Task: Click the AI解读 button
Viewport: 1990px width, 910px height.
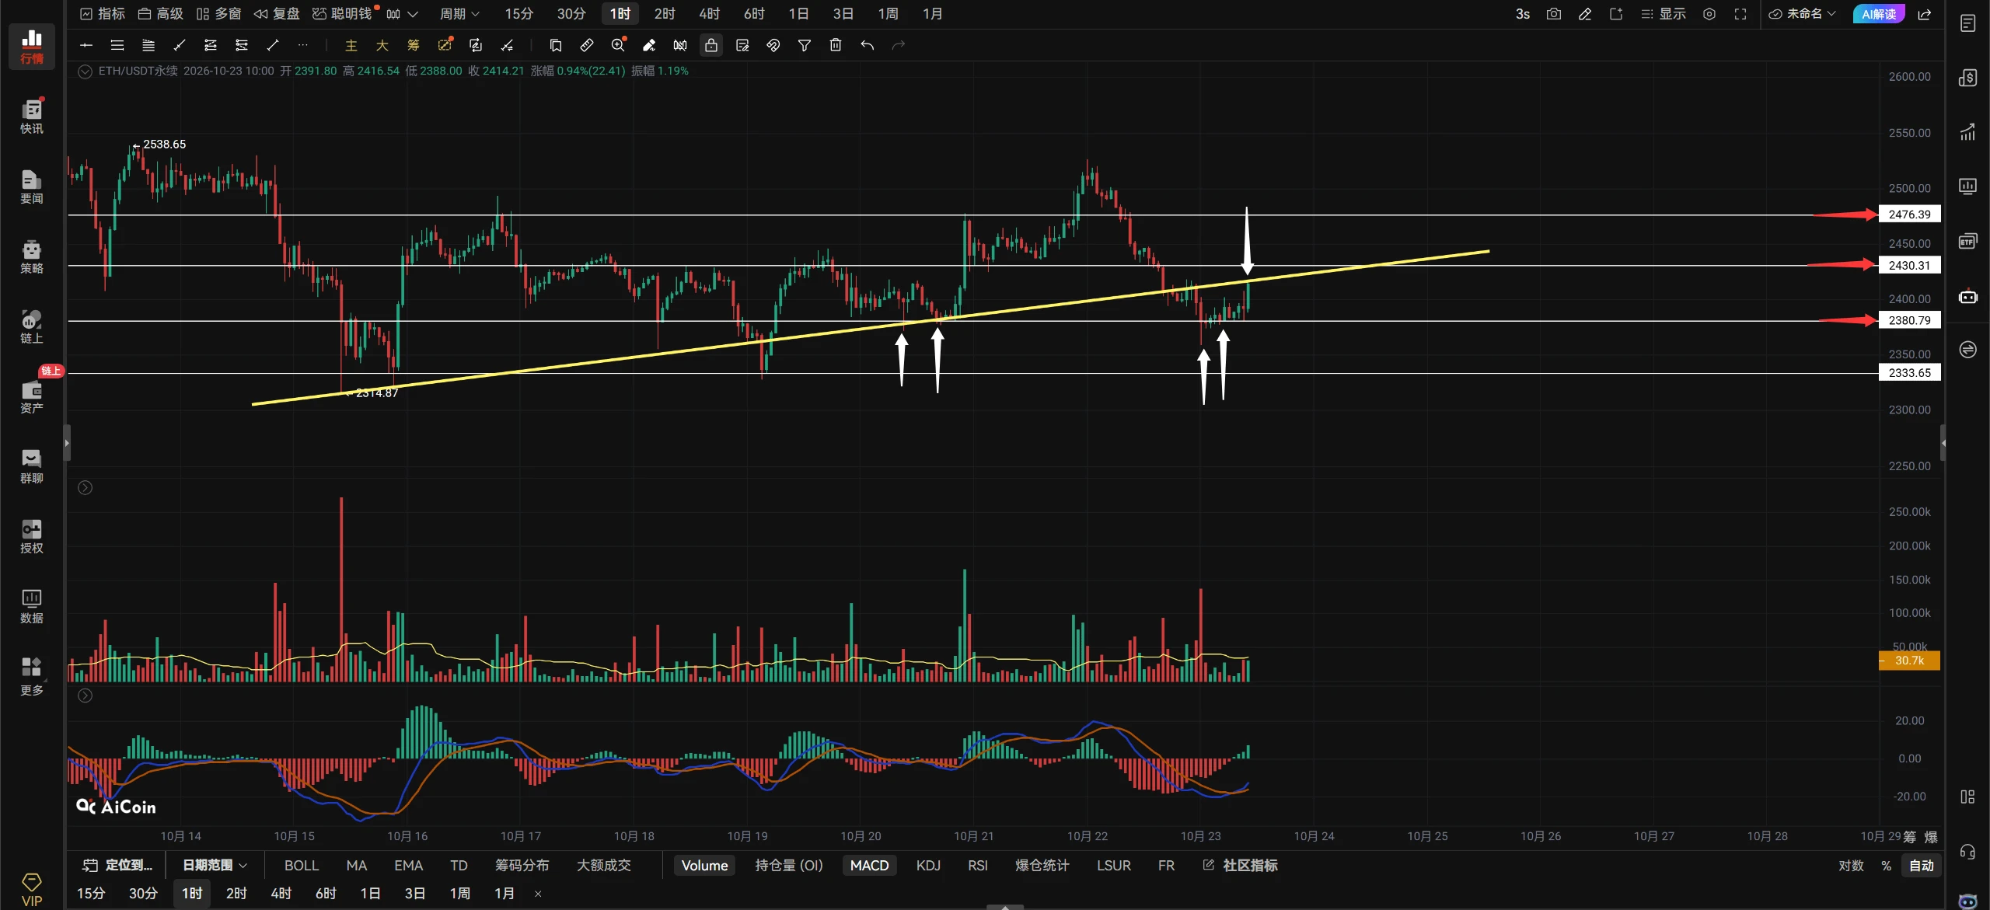Action: (1879, 14)
